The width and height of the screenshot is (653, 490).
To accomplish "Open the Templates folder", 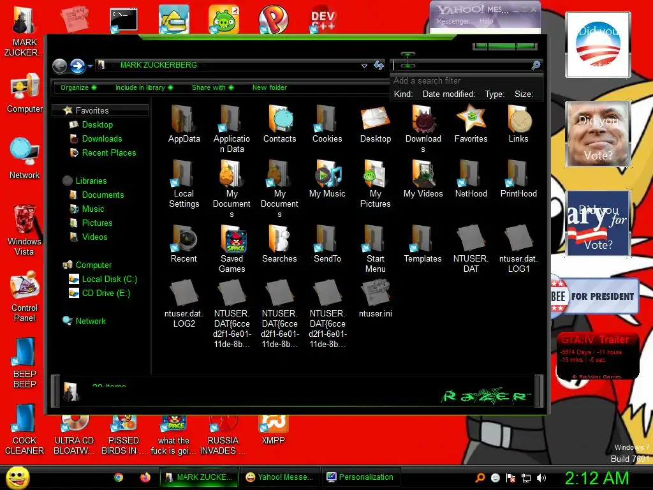I will [x=423, y=244].
